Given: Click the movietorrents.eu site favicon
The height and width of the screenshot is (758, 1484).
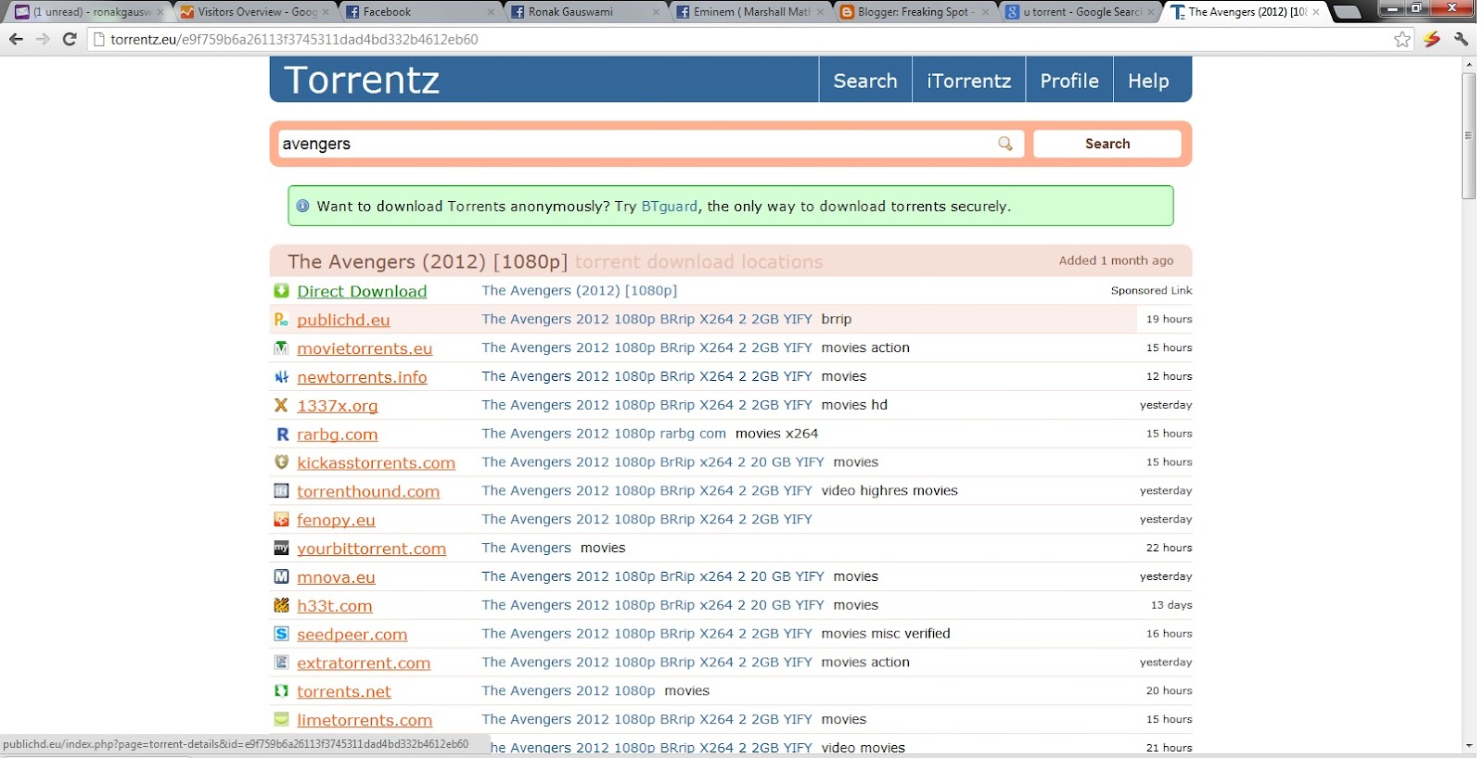Looking at the screenshot, I should click(x=281, y=348).
